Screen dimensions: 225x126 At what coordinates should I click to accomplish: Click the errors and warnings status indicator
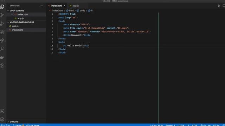(x=5, y=125)
